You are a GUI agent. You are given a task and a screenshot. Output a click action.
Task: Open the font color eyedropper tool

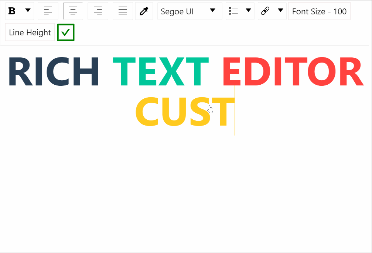pos(144,11)
